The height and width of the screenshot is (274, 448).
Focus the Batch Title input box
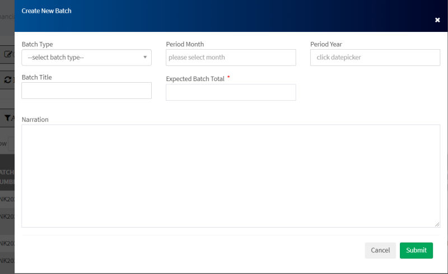(x=86, y=91)
